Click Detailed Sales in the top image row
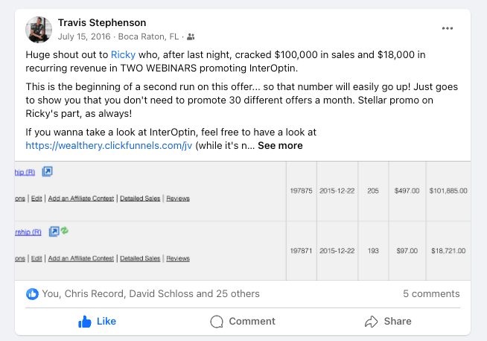Screen dimensions: 487x341 (x=139, y=199)
